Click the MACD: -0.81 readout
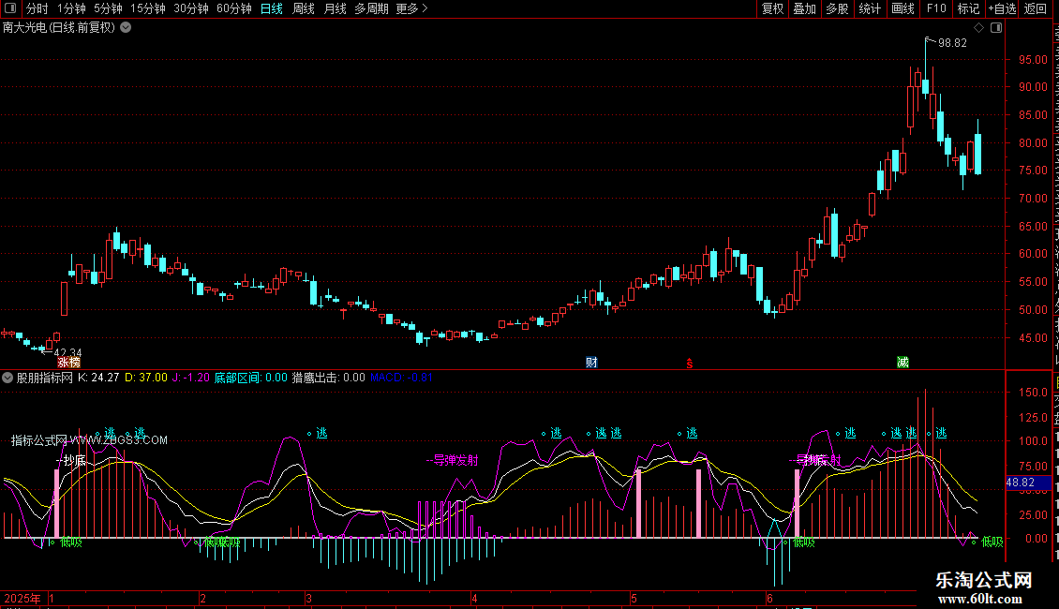Image resolution: width=1059 pixels, height=609 pixels. (x=401, y=378)
